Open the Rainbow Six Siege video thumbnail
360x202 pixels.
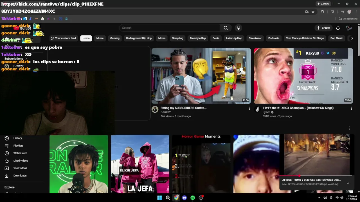click(x=303, y=76)
